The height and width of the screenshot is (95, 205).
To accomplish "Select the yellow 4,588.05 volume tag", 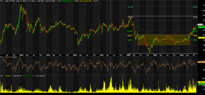I will 201,82.
